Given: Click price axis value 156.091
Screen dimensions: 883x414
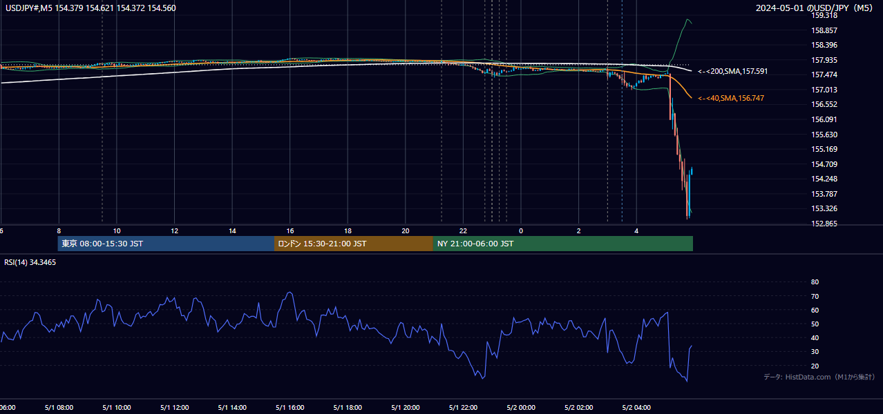Looking at the screenshot, I should [825, 119].
